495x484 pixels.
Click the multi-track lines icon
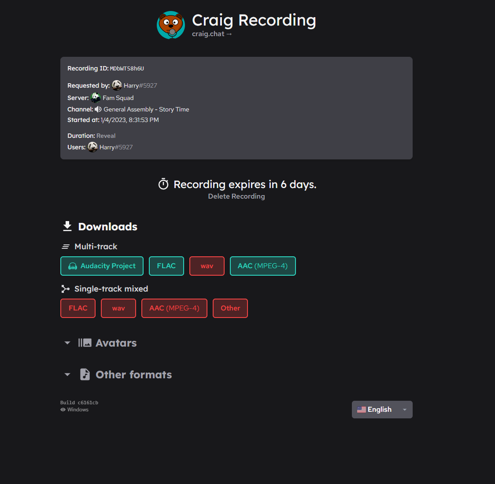pos(66,246)
